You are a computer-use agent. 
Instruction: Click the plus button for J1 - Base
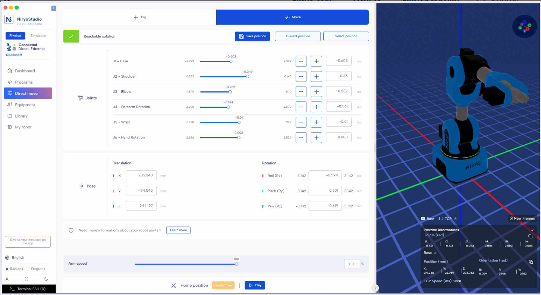(x=316, y=61)
